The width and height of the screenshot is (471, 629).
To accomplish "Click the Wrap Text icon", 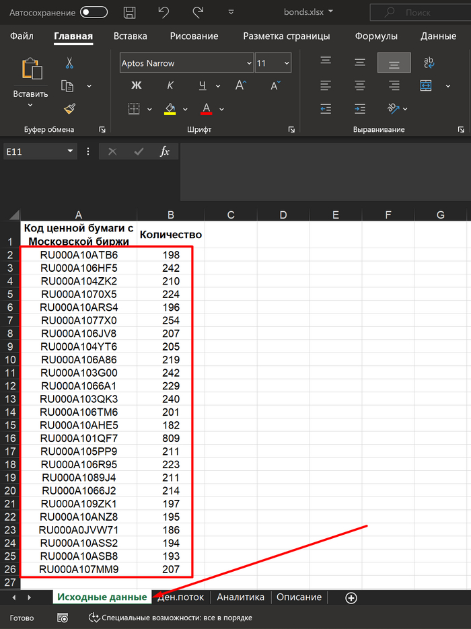I will [x=429, y=63].
